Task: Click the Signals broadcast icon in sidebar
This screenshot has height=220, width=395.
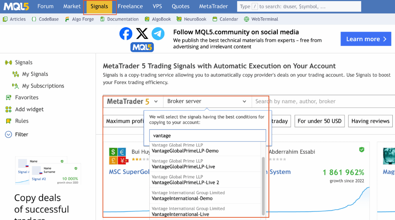Action: pyautogui.click(x=8, y=62)
